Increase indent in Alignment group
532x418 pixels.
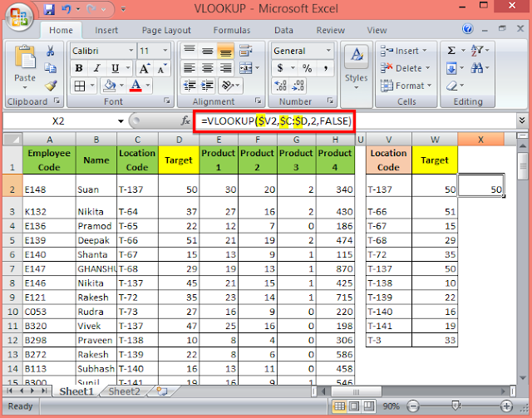tap(207, 86)
